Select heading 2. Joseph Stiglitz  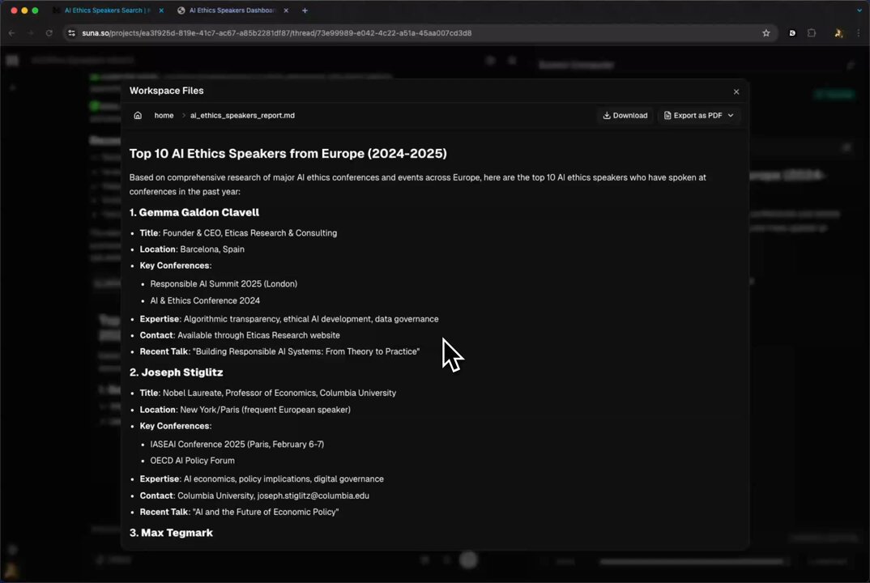pyautogui.click(x=177, y=372)
